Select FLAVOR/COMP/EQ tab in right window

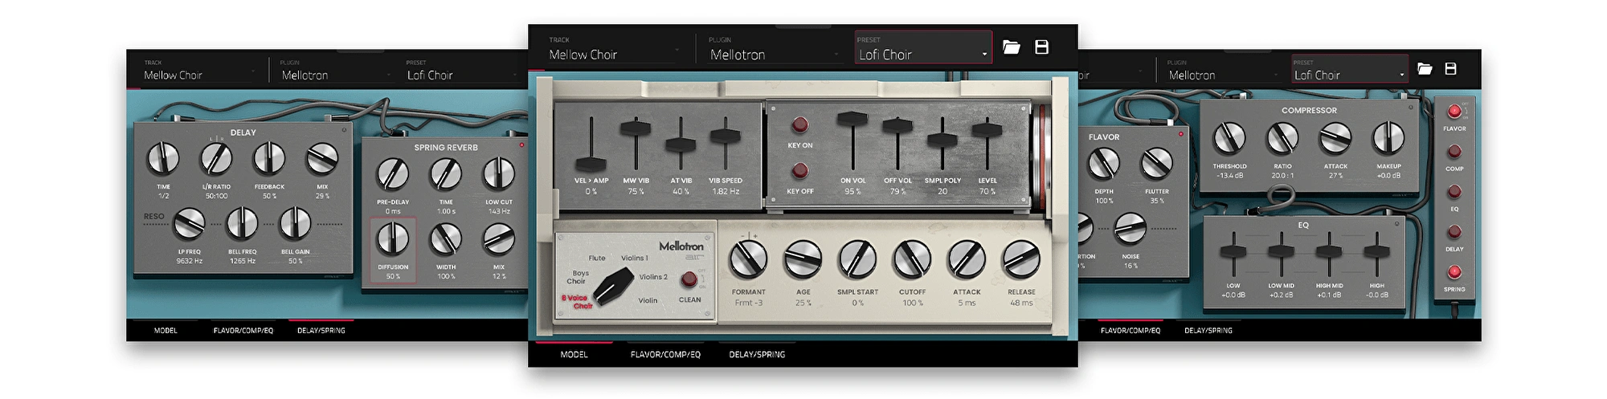click(x=1130, y=330)
